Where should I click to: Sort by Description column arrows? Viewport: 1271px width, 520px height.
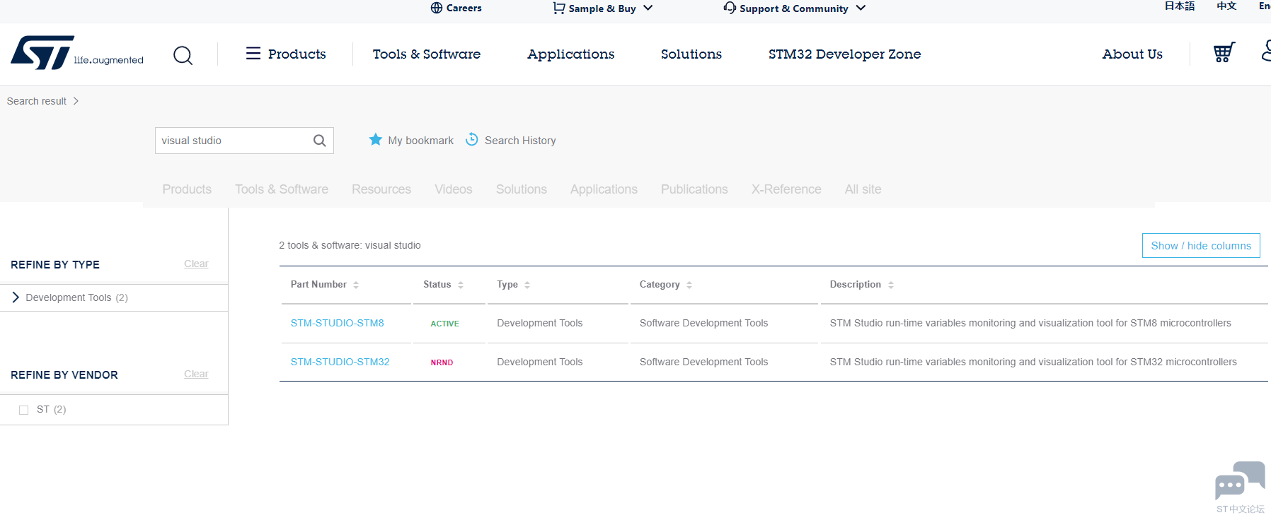(891, 285)
